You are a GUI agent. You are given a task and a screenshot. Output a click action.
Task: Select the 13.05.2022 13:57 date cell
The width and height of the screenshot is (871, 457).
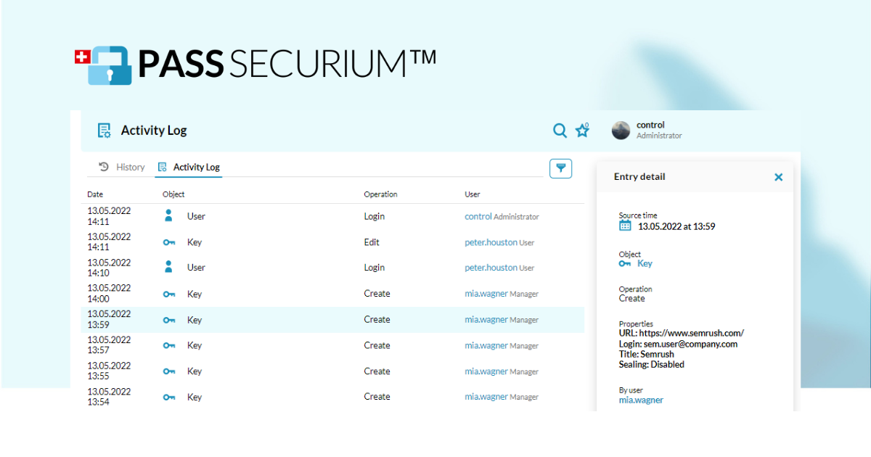click(x=109, y=345)
